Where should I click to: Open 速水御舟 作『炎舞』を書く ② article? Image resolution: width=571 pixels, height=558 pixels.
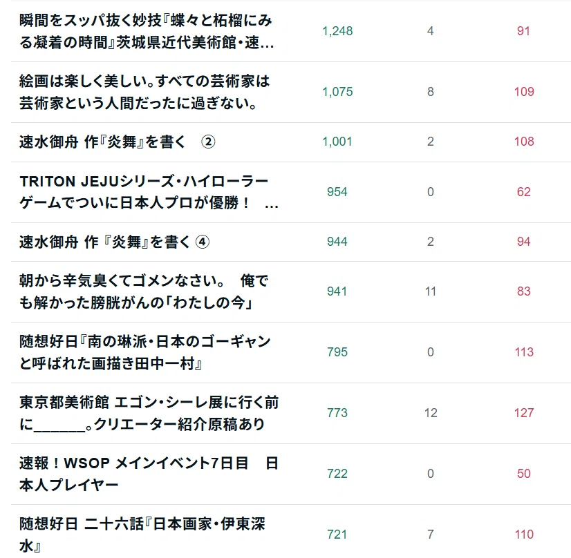coord(117,142)
